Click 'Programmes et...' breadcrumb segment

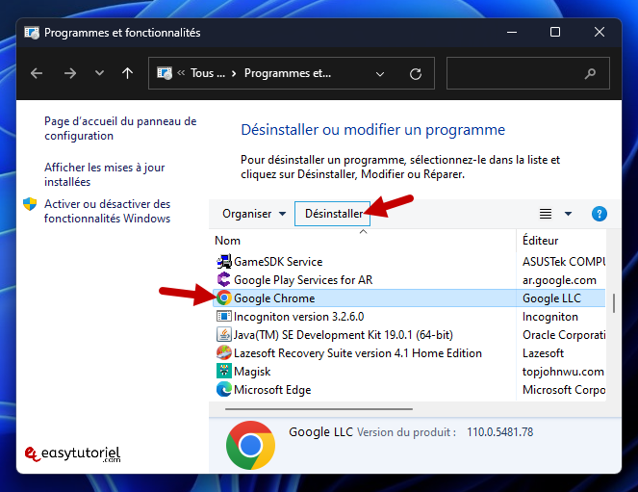288,73
